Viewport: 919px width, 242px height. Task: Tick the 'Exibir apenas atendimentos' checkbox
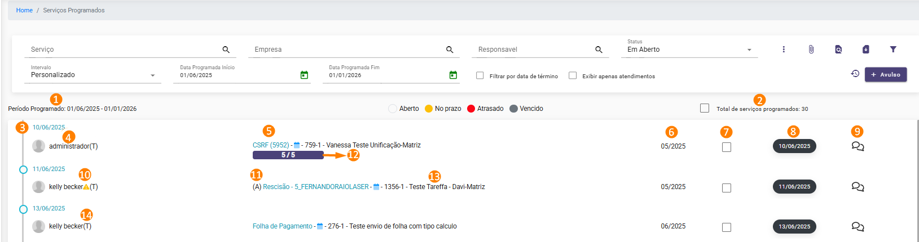tap(573, 75)
